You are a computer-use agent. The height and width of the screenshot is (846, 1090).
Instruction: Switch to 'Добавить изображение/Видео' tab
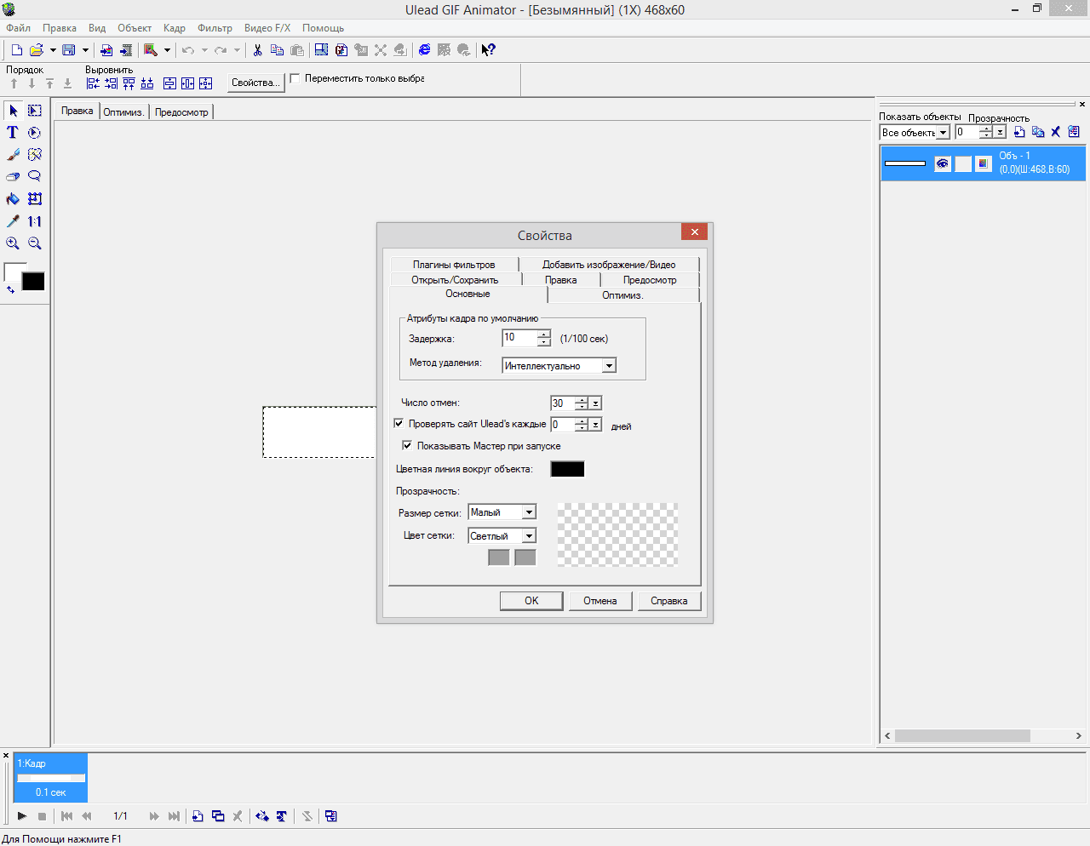[x=609, y=265]
